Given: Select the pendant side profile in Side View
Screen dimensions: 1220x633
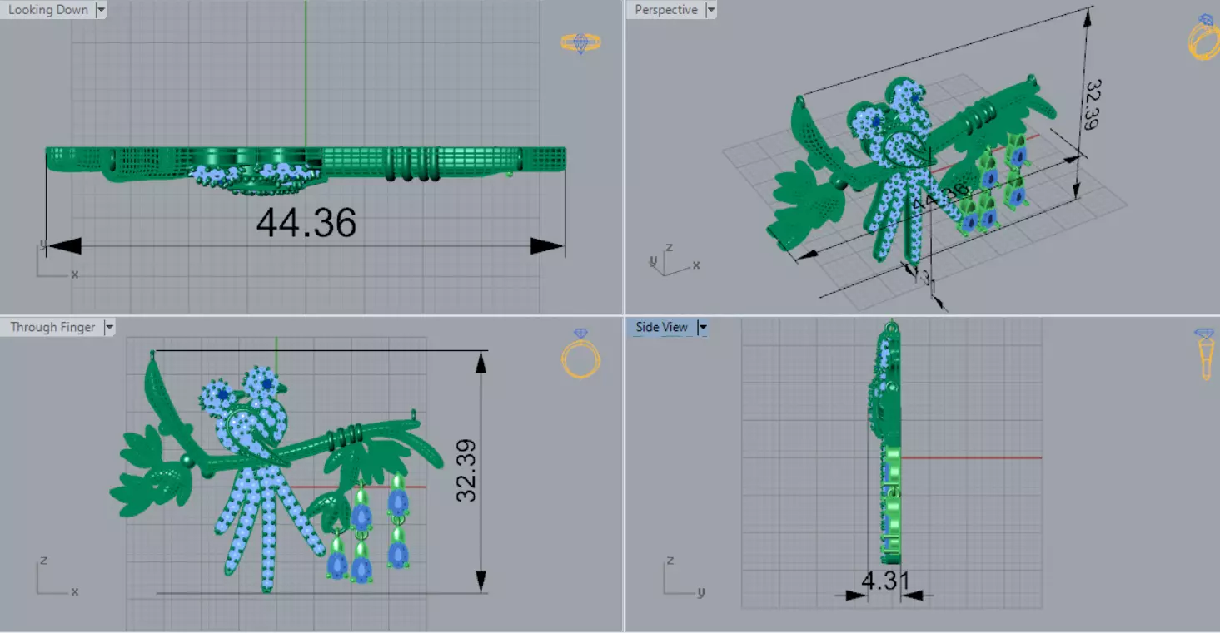Looking at the screenshot, I should click(889, 443).
